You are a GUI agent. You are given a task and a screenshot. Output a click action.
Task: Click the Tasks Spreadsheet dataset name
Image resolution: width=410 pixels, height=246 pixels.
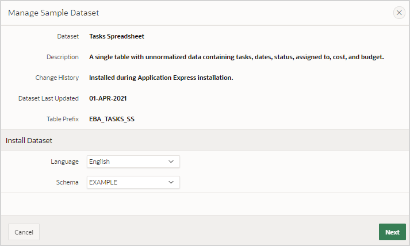point(117,36)
